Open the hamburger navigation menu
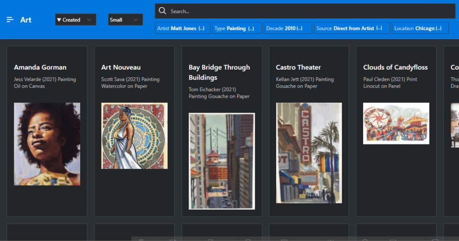This screenshot has height=241, width=459. (10, 20)
